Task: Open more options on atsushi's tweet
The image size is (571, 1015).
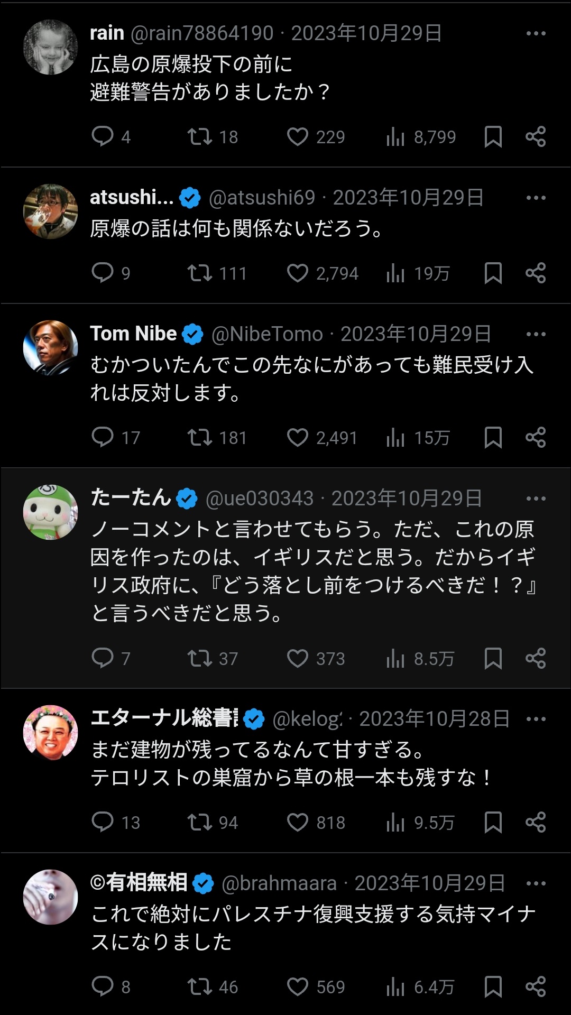Action: 536,198
